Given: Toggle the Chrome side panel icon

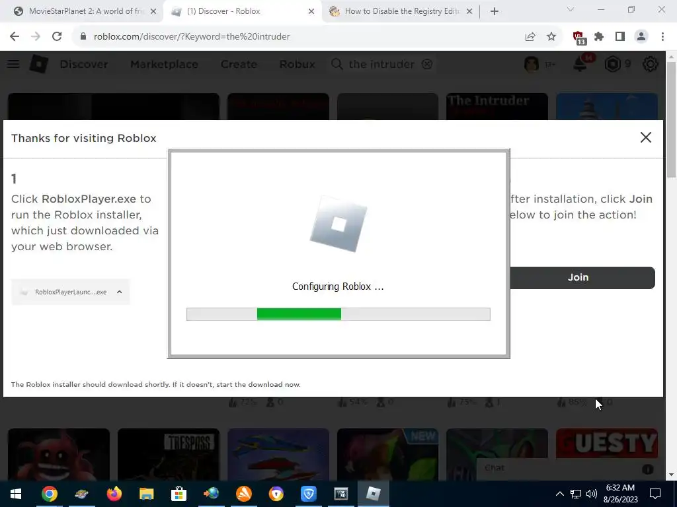Looking at the screenshot, I should [x=620, y=37].
